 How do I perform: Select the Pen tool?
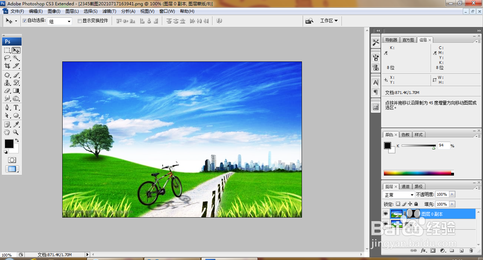pyautogui.click(x=7, y=108)
